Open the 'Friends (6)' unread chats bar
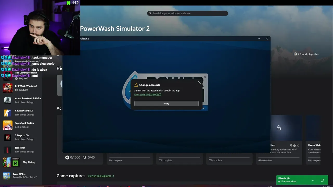 pos(302,180)
